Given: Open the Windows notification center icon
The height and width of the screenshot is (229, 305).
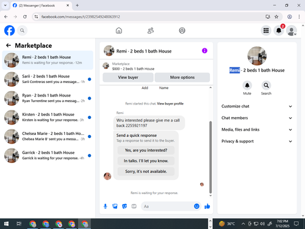Looking at the screenshot, I should point(296,224).
